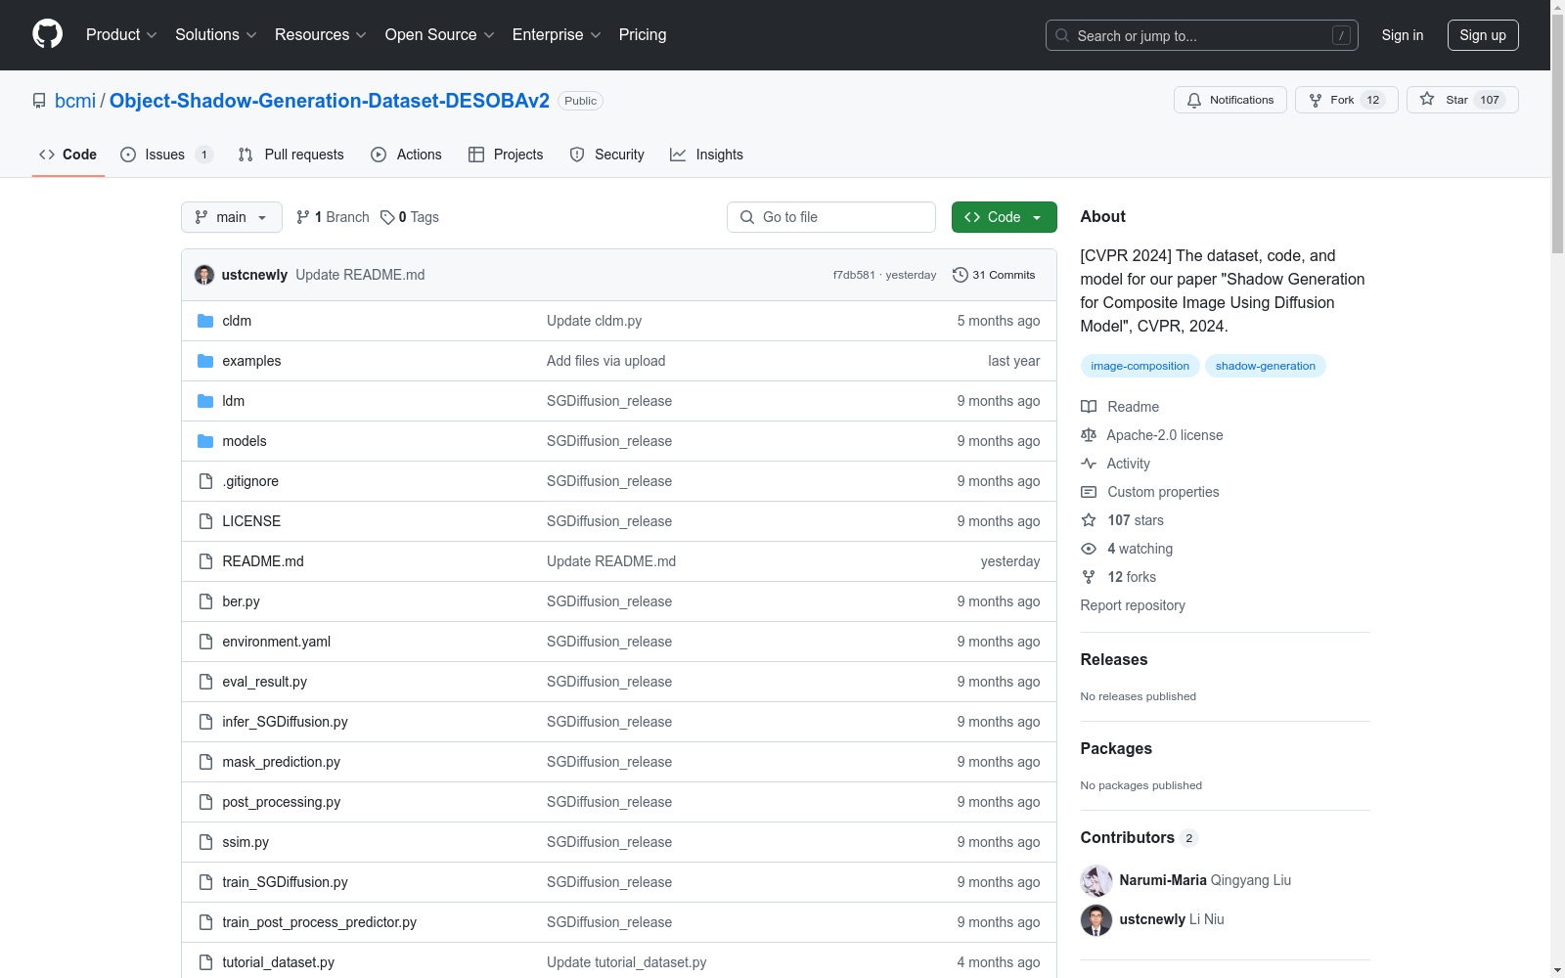The image size is (1565, 978).
Task: Open the models folder icon
Action: point(205,441)
